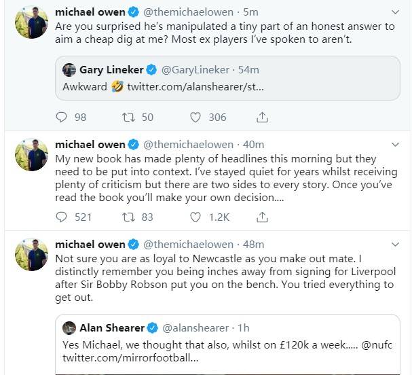412x375 pixels.
Task: Share the 'cheap dig' tweet
Action: [x=262, y=118]
